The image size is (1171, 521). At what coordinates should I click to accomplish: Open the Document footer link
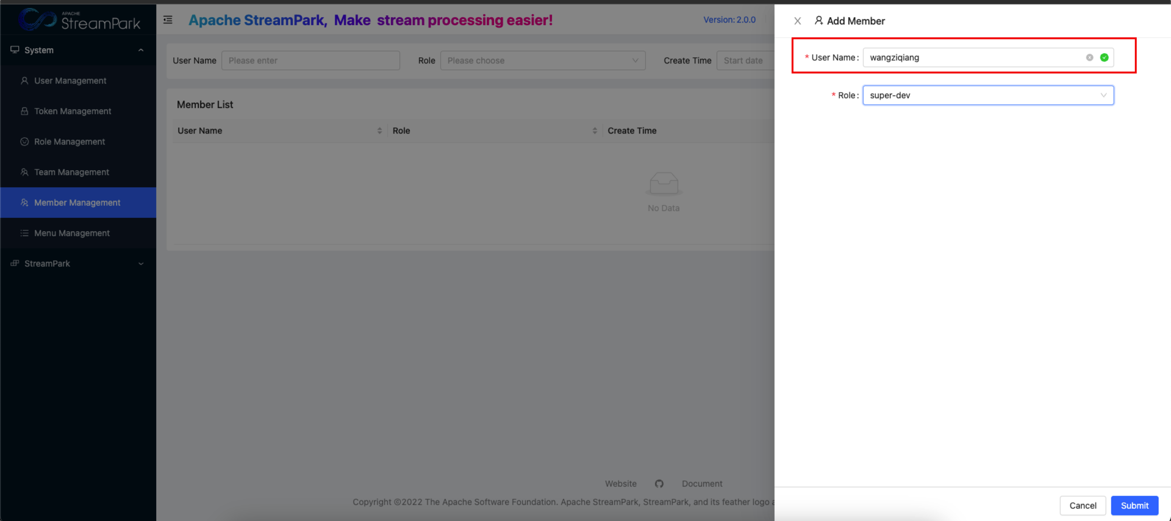coord(702,484)
